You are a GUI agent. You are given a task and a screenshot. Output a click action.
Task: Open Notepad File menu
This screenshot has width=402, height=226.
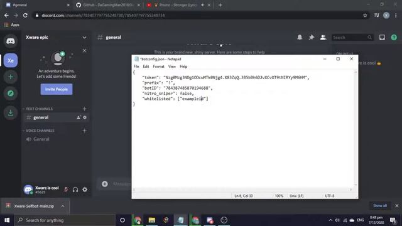pyautogui.click(x=136, y=67)
